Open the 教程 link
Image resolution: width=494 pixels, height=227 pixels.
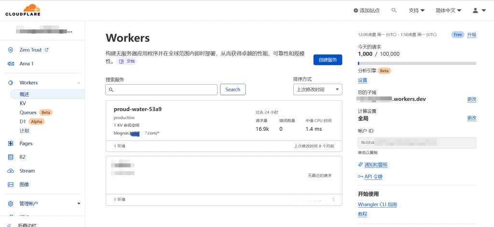pos(363,214)
